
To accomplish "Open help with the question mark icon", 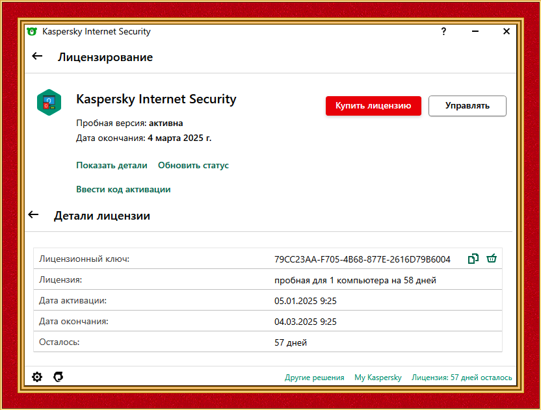I will [443, 31].
